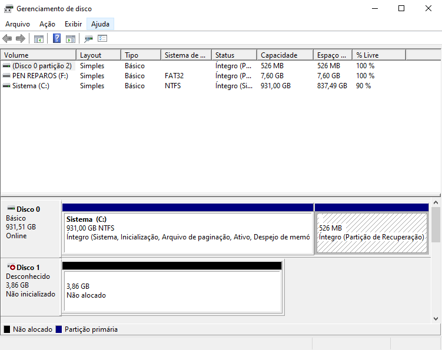Click the scroll down arrow of disk pane
This screenshot has width=442, height=350.
pos(436,318)
